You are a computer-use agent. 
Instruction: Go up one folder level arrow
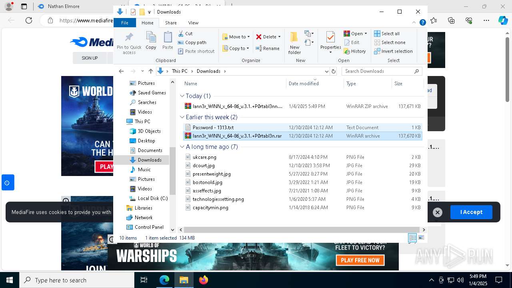tap(150, 71)
